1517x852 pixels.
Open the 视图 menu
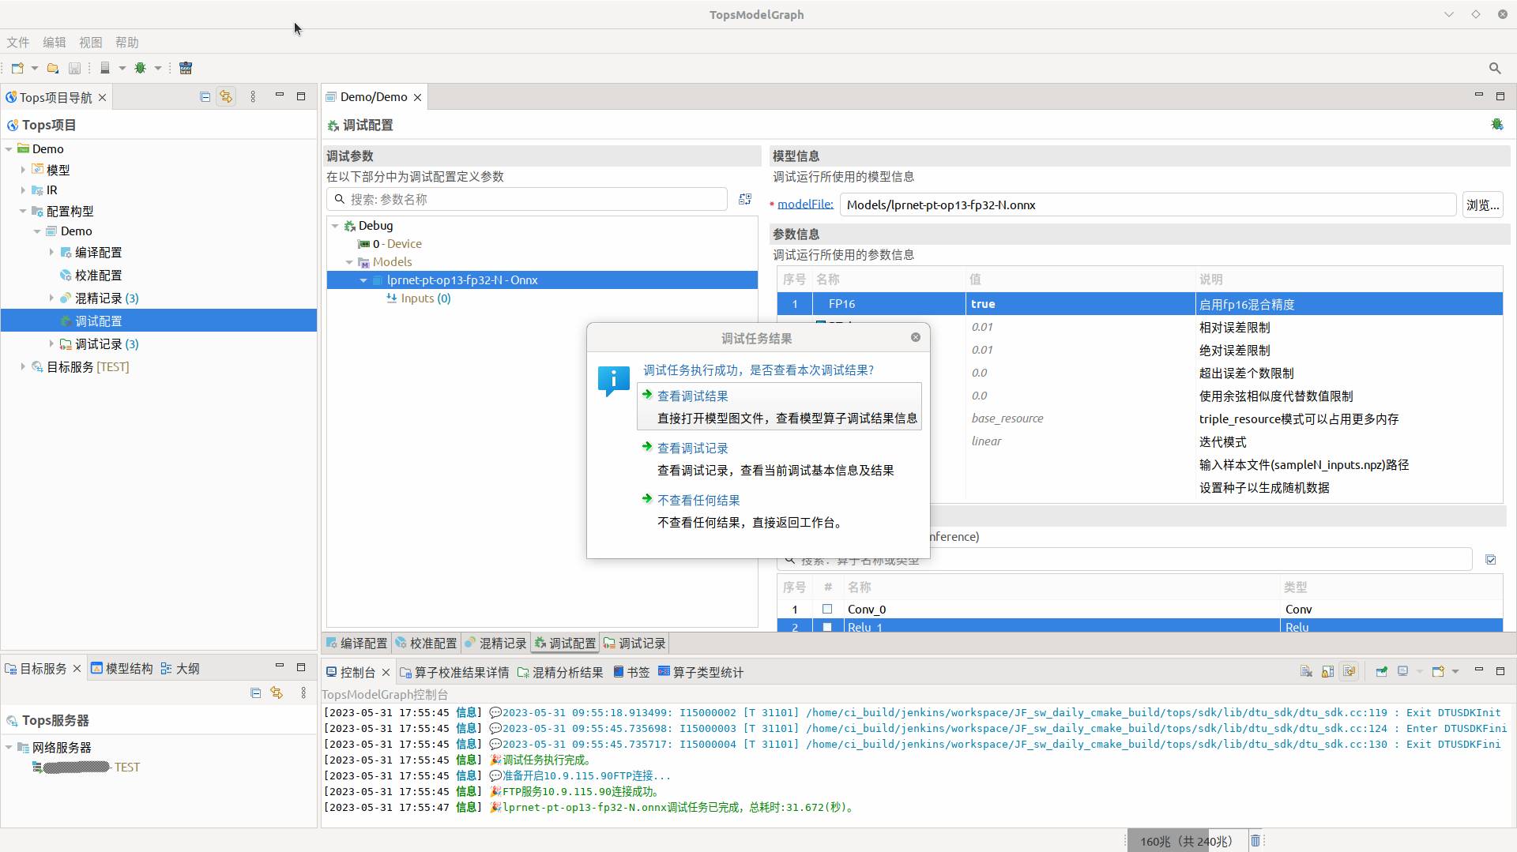(x=91, y=42)
